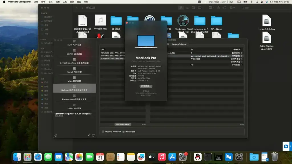The height and width of the screenshot is (164, 292).
Task: Change data type for the 7F0A0000 row
Action: click(237, 59)
